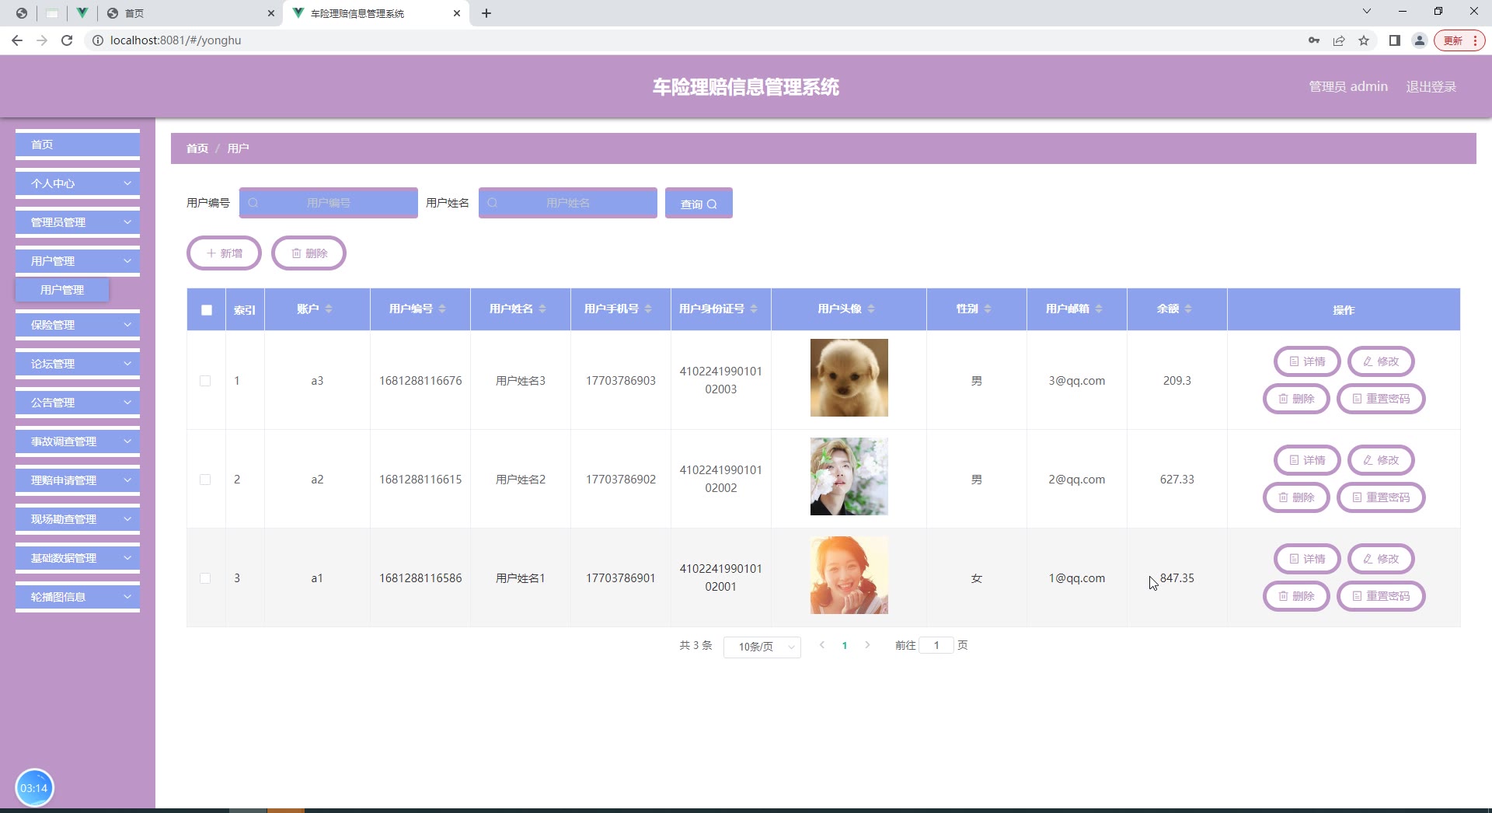Expand the 管理员管理 sidebar menu
Screen dimensions: 1492x813
coord(78,222)
